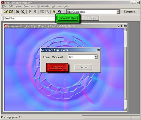Click the Generate Mips button
This screenshot has height=120, width=141.
click(x=68, y=18)
